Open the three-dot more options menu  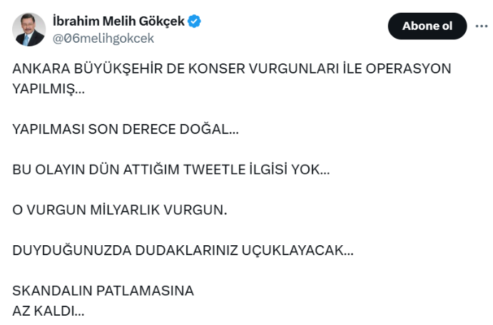pos(481,26)
